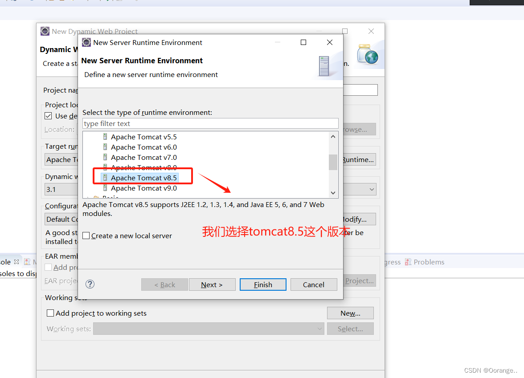Cancel the New Server Runtime dialog
The width and height of the screenshot is (524, 378).
314,285
